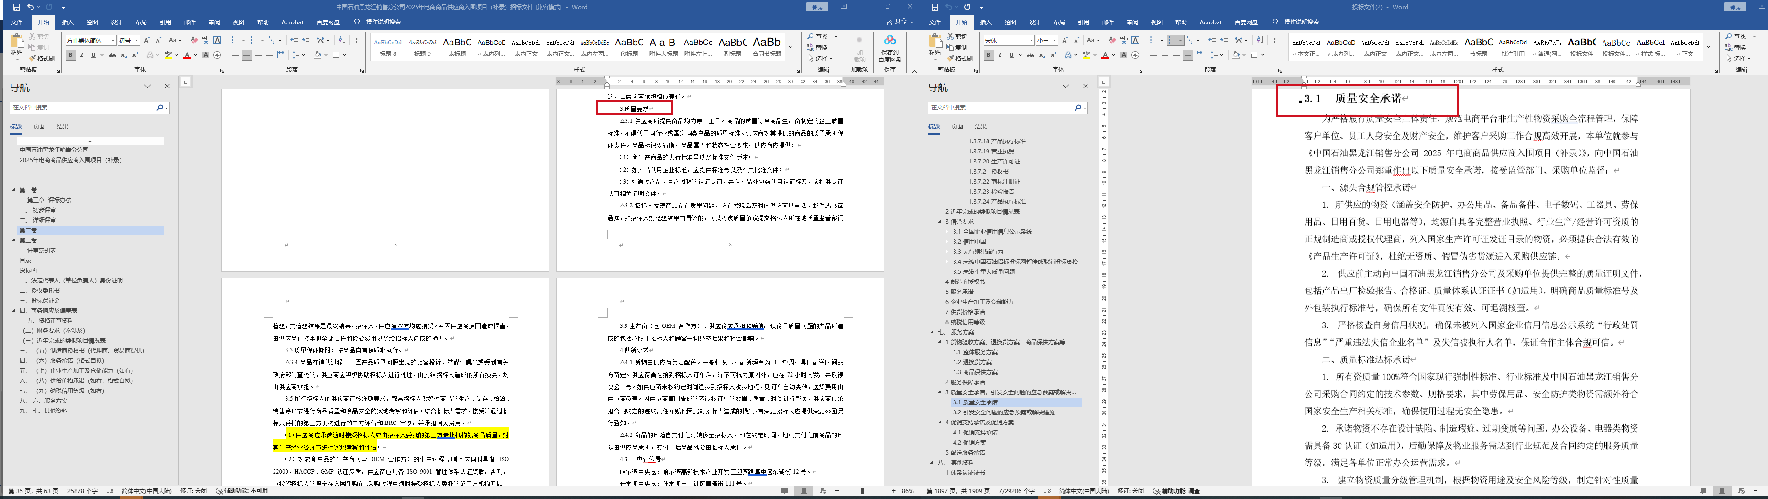Screen dimensions: 1768x499
Task: Save the right Word document
Action: (x=935, y=7)
